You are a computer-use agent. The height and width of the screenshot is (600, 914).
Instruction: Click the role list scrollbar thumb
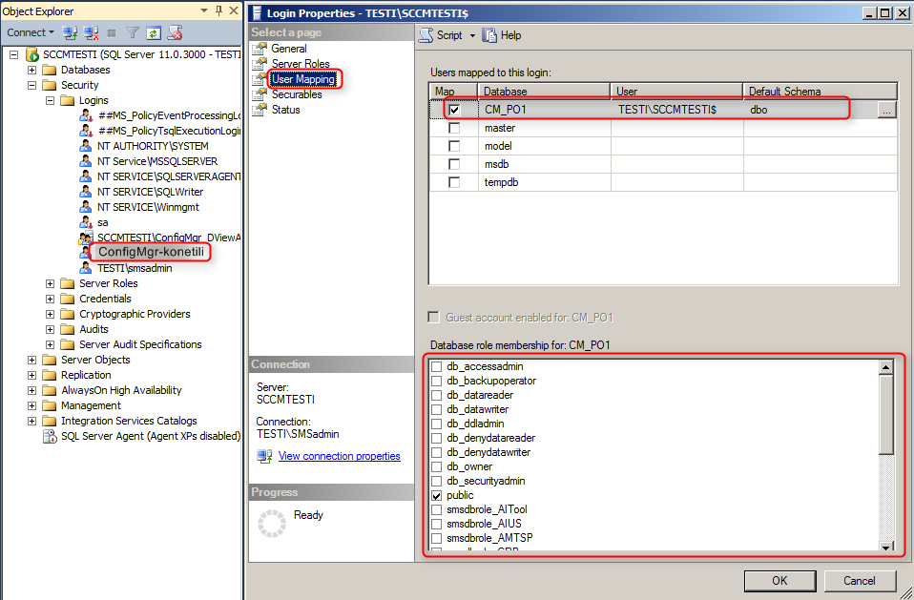pyautogui.click(x=886, y=414)
